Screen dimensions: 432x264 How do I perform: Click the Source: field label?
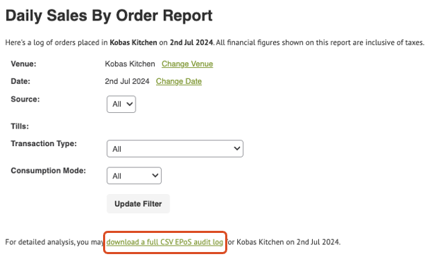(x=25, y=100)
